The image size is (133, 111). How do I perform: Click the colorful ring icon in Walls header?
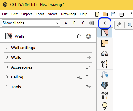click(88, 36)
